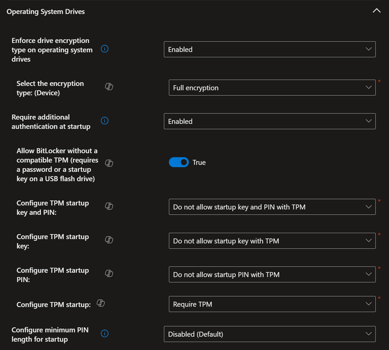Click Copilot icon beside Configure TPM startup key
389x350 pixels.
coord(109,240)
